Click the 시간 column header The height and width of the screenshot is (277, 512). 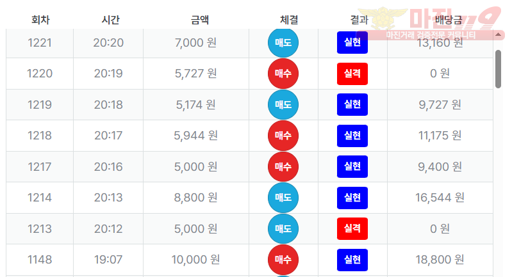click(110, 20)
